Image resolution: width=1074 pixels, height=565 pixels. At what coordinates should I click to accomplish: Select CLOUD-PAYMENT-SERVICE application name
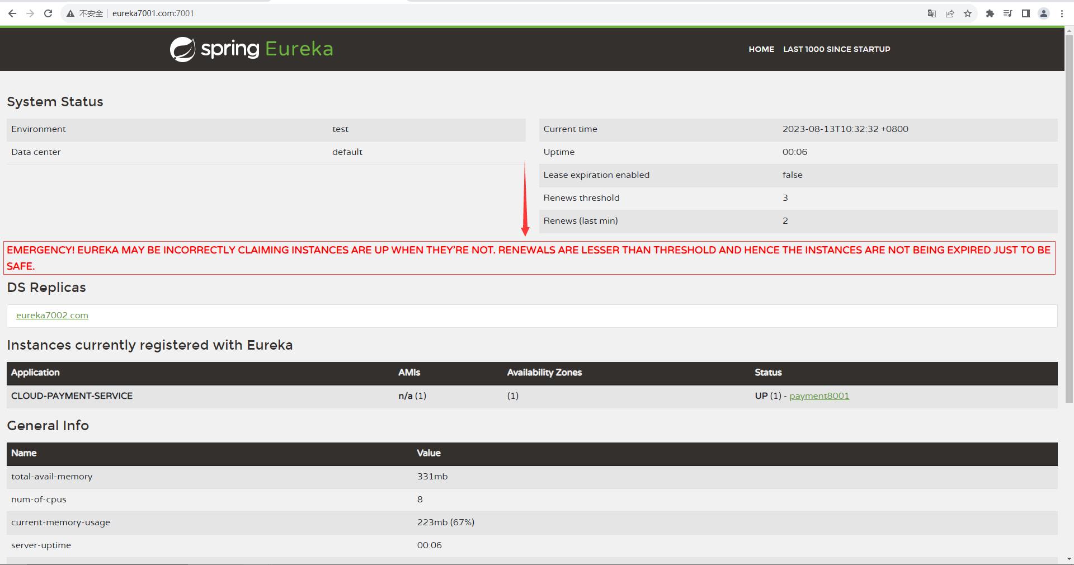coord(72,396)
